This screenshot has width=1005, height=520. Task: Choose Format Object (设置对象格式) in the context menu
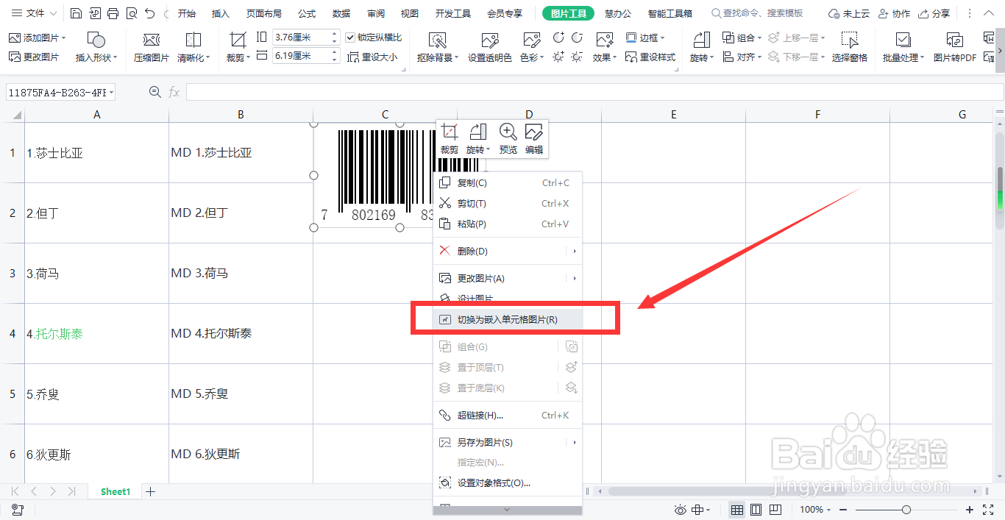[507, 483]
